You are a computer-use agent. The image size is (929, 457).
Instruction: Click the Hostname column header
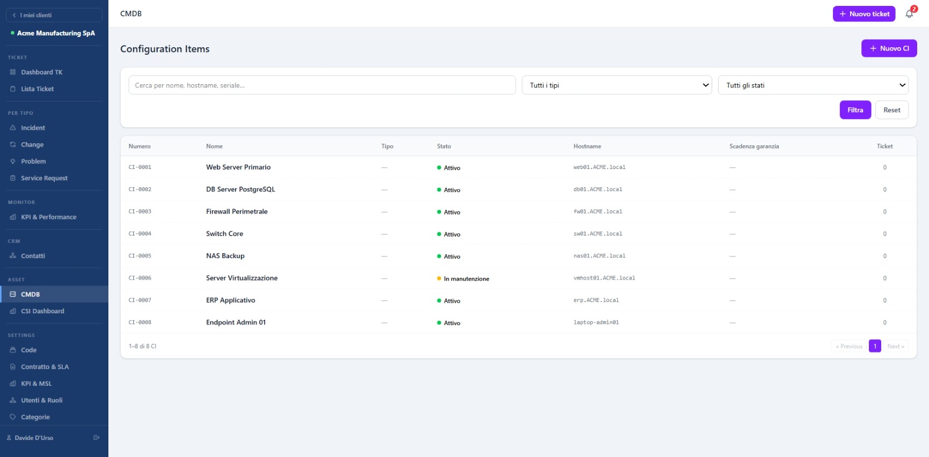587,146
